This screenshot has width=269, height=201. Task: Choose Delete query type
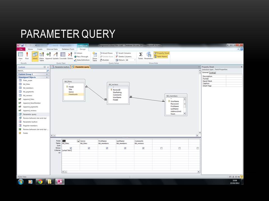[x=70, y=56]
